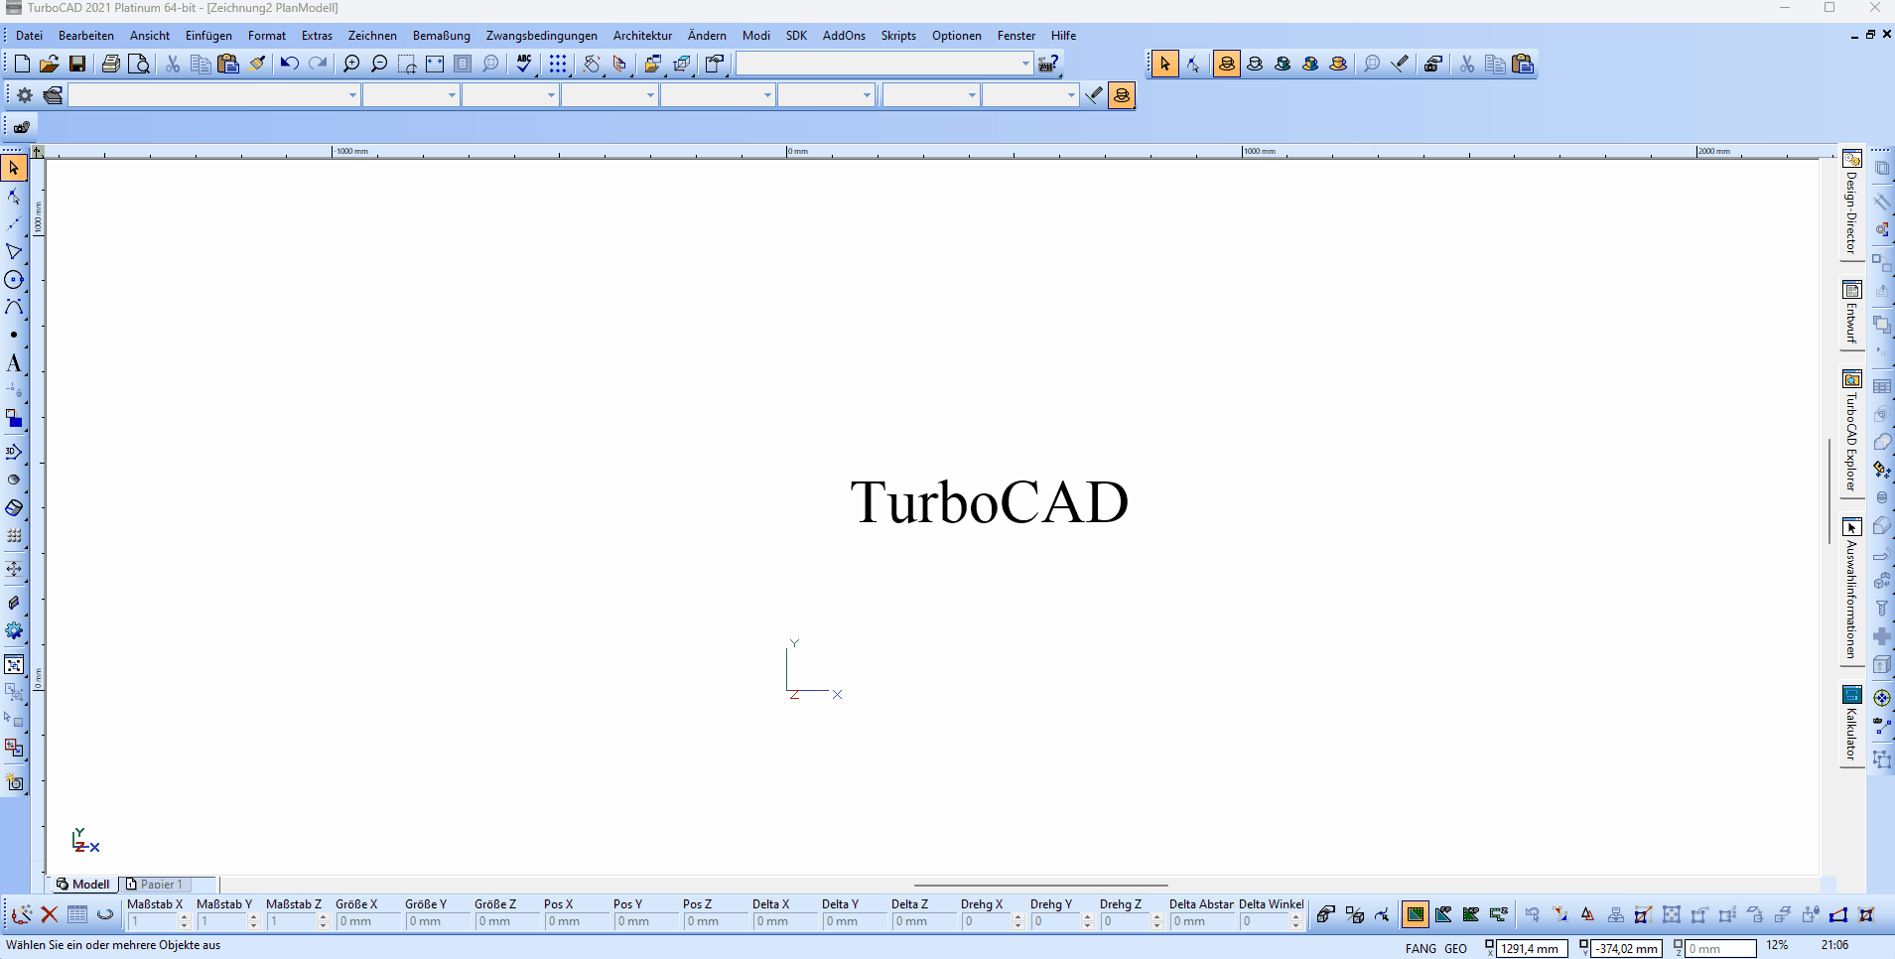The image size is (1895, 959).
Task: Select the arc tool in left toolbar
Action: (14, 308)
